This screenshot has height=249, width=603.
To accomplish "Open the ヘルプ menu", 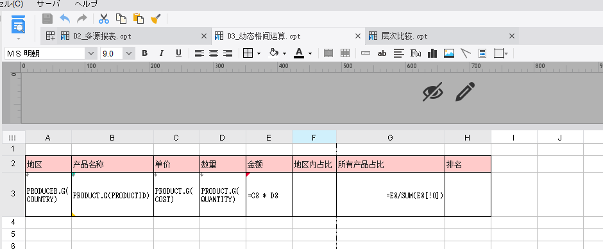I will [x=86, y=4].
